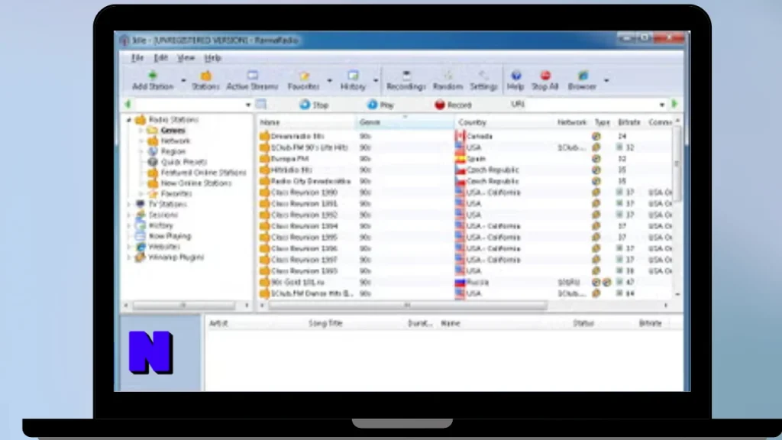Image resolution: width=782 pixels, height=440 pixels.
Task: Click the Help toolbar icon
Action: (515, 80)
